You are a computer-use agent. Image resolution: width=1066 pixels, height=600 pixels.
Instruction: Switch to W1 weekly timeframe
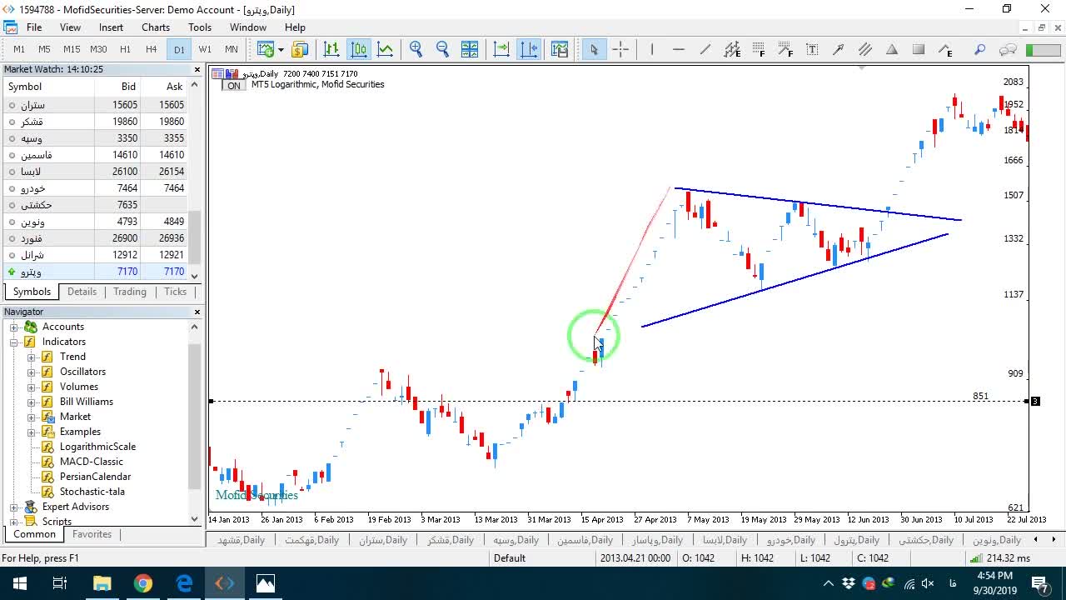pos(205,49)
